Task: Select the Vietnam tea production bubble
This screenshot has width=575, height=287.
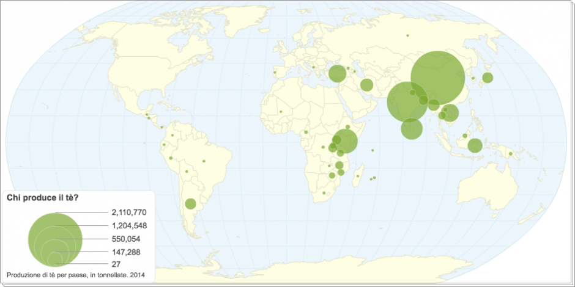Action: (450, 113)
